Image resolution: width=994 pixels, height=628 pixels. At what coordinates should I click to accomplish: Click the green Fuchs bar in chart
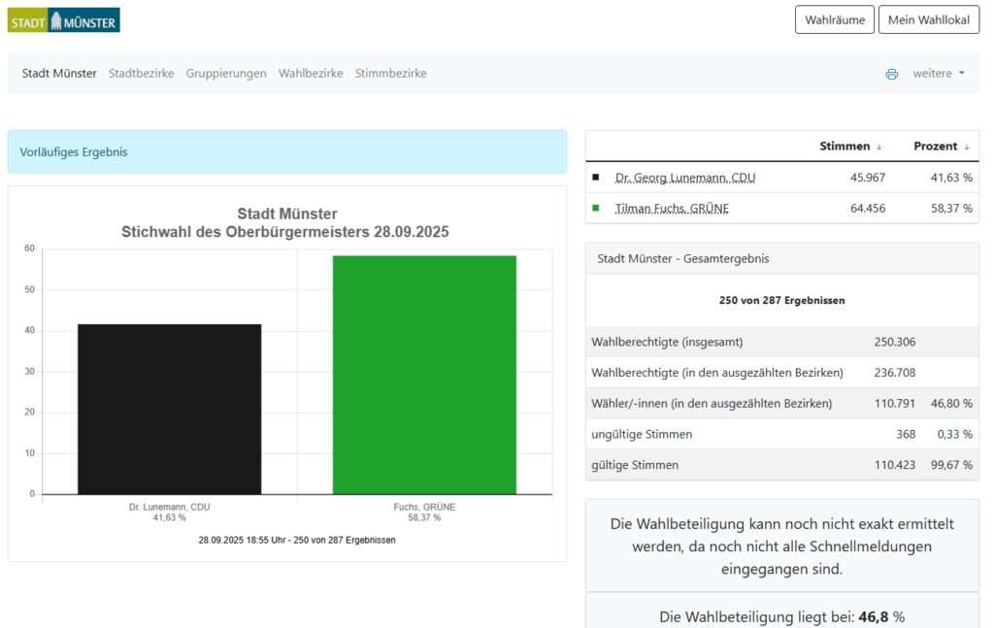tap(424, 375)
